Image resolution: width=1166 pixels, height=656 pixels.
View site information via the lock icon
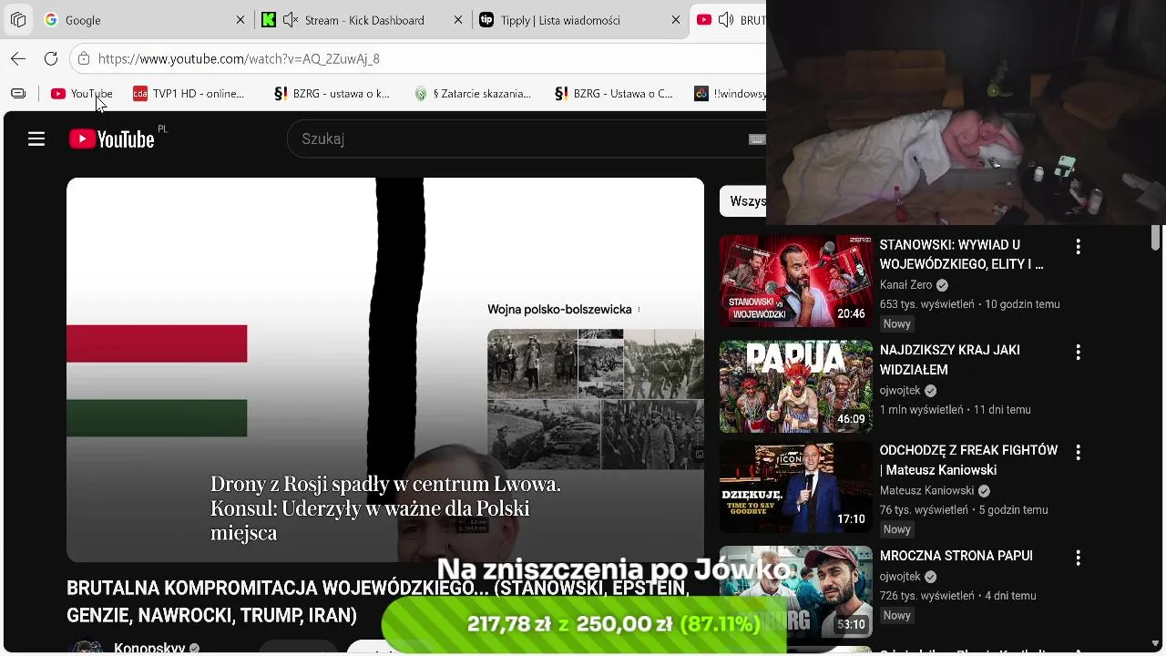(84, 58)
